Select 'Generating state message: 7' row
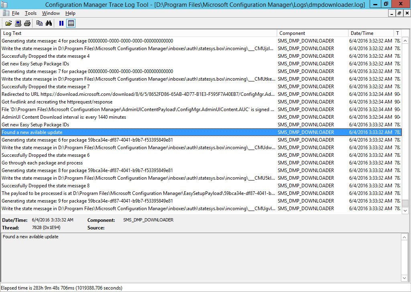This screenshot has height=292, width=411. coord(201,71)
